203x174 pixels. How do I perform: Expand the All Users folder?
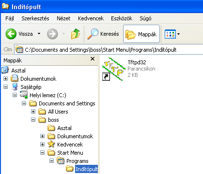[33, 112]
